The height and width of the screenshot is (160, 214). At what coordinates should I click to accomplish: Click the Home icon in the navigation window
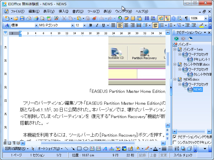(x=190, y=39)
